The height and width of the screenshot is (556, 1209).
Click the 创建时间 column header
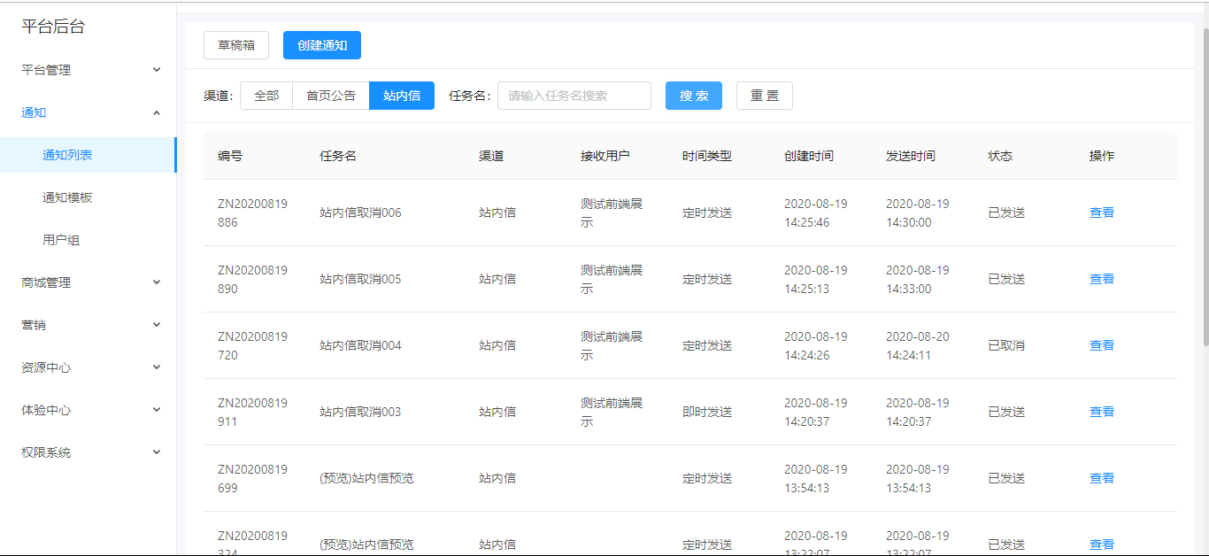[809, 156]
